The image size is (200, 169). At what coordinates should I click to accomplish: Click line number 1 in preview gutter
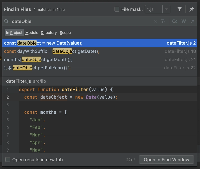[8, 90]
